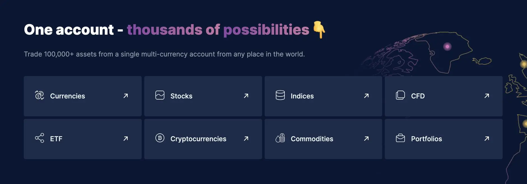Click the Portfolios briefcase icon
This screenshot has height=184, width=527.
pyautogui.click(x=400, y=138)
